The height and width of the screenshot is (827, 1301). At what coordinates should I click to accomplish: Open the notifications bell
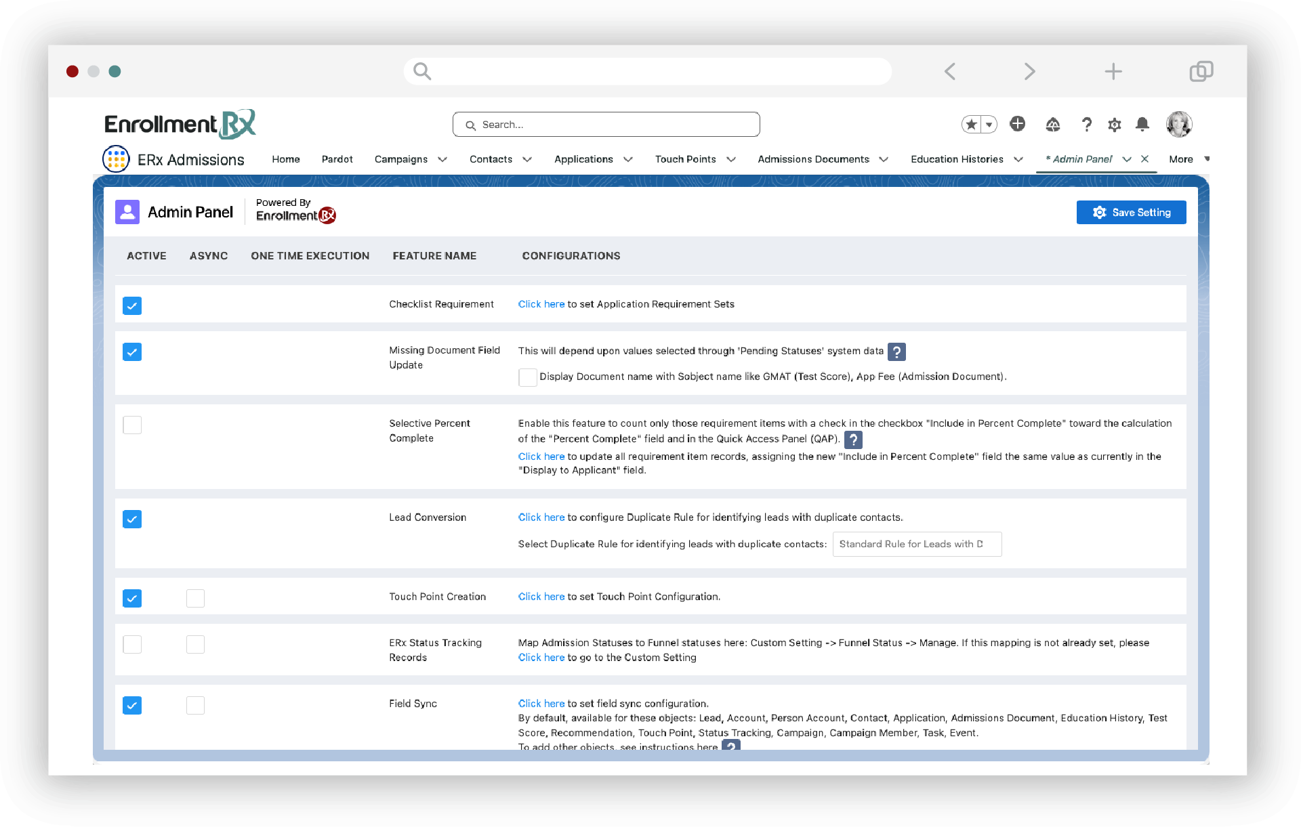click(x=1142, y=125)
